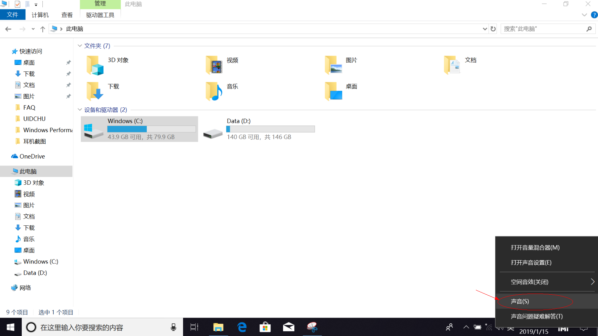Select OneDrive in the navigation pane
The image size is (598, 336).
(x=32, y=156)
